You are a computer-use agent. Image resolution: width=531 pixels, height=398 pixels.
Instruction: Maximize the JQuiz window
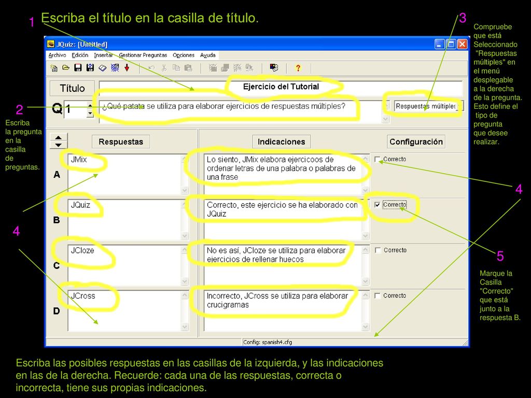click(x=451, y=44)
